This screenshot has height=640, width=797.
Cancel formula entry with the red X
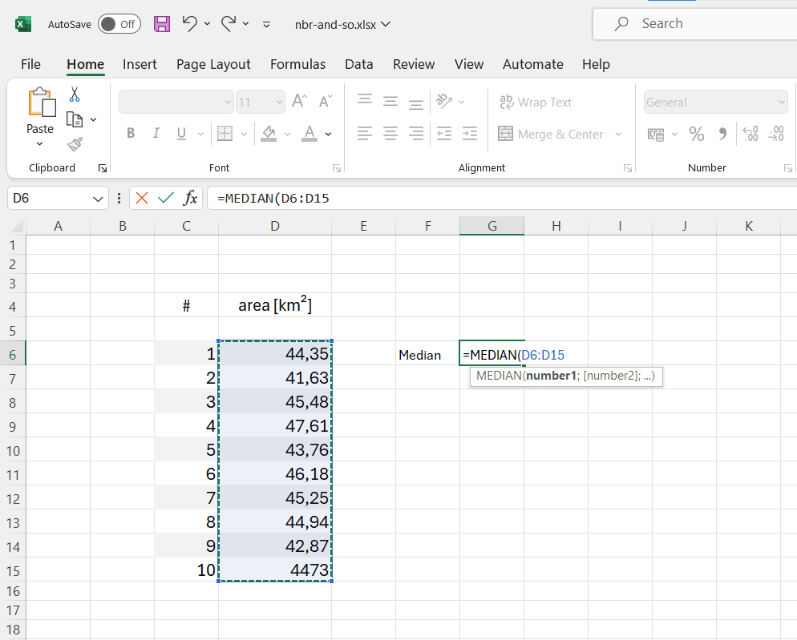(x=142, y=198)
